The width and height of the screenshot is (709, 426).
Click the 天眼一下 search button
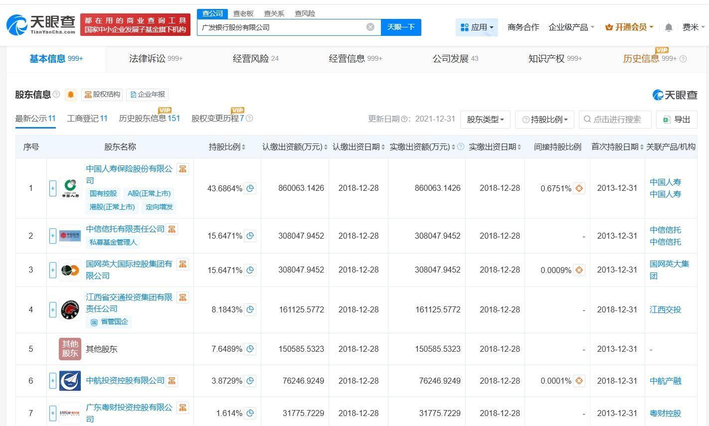(401, 27)
